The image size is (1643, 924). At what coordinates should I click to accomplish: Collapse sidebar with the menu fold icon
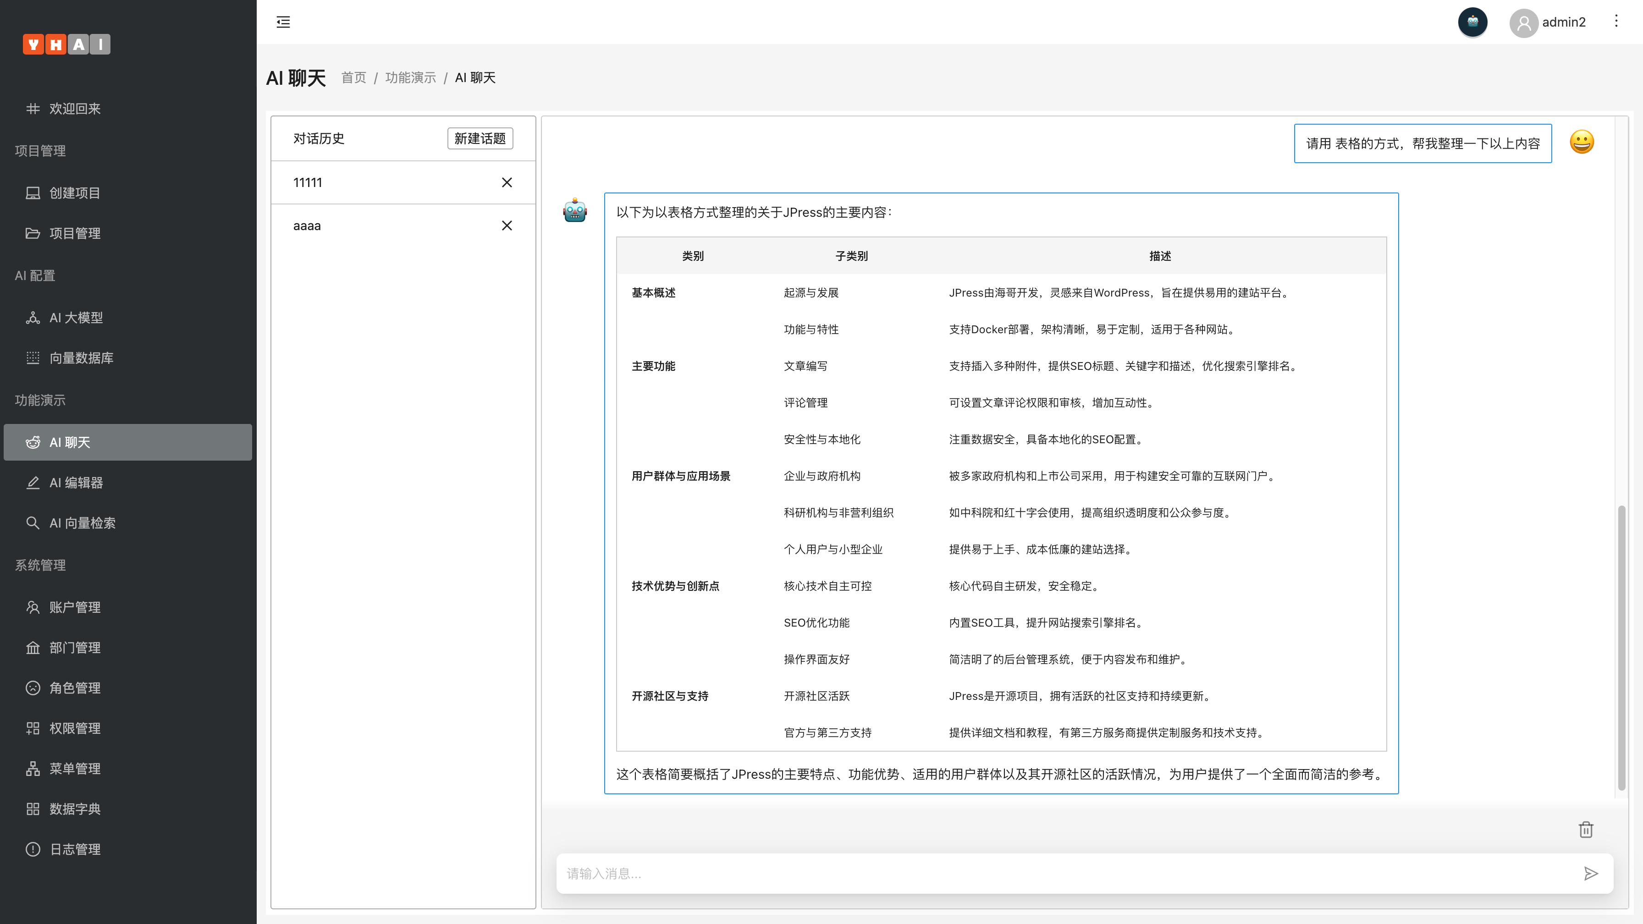pyautogui.click(x=283, y=22)
